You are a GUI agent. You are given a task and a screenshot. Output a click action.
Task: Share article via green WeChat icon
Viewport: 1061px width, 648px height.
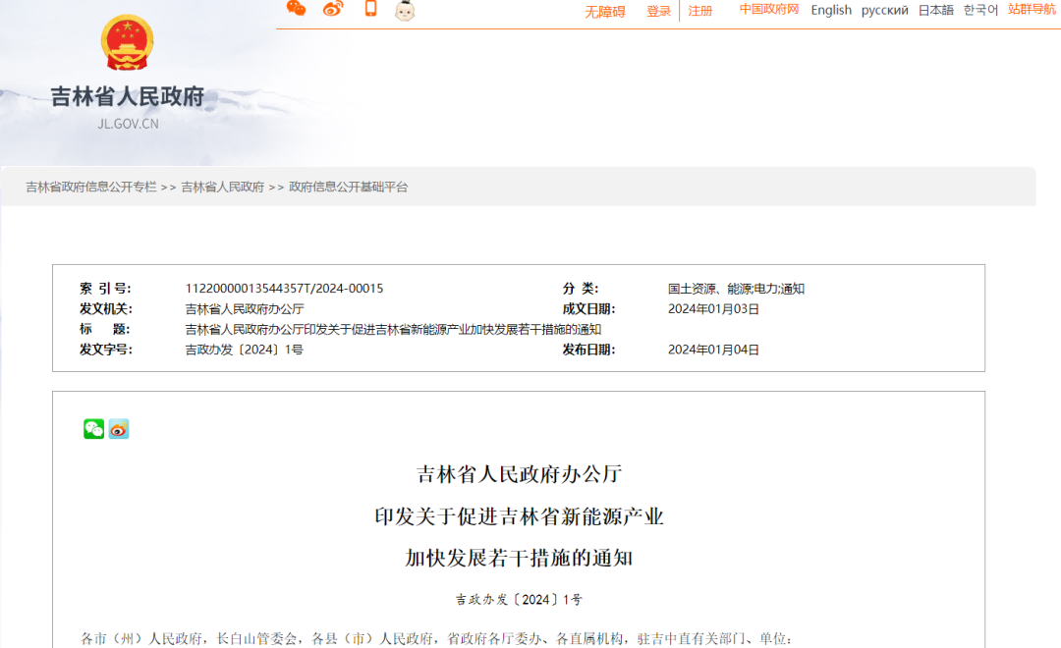point(93,429)
